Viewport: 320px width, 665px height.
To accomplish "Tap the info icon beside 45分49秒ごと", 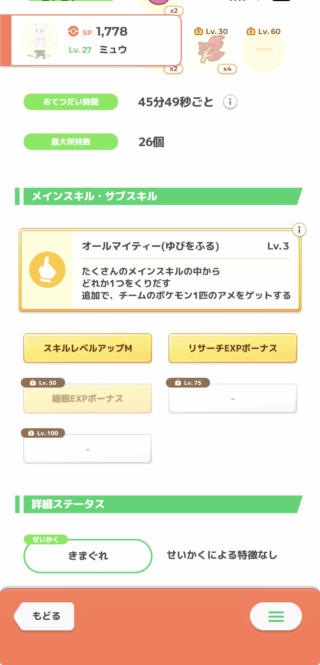I will point(230,102).
